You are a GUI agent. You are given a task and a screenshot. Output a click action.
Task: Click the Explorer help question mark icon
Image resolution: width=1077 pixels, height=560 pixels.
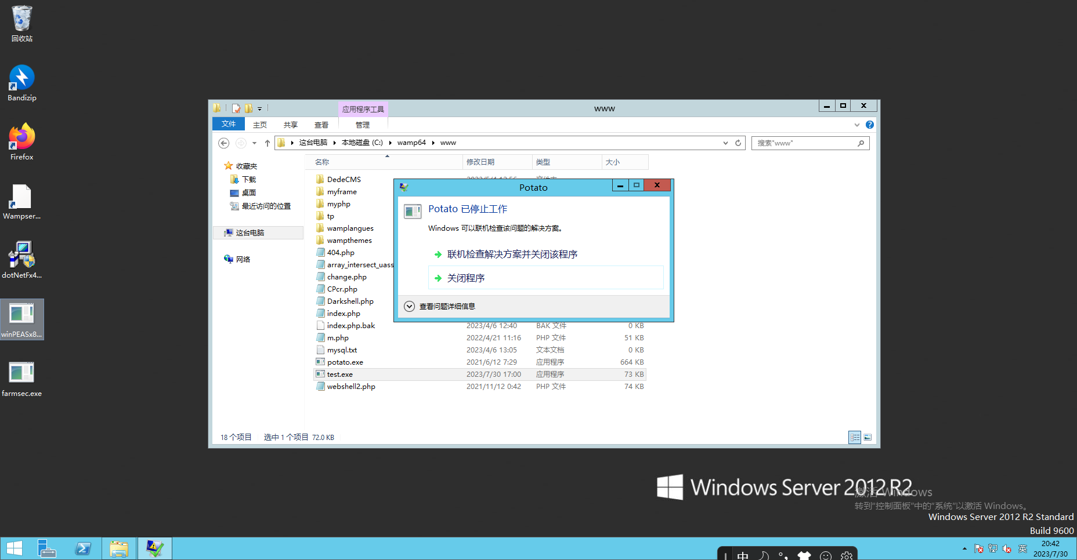[x=870, y=125]
